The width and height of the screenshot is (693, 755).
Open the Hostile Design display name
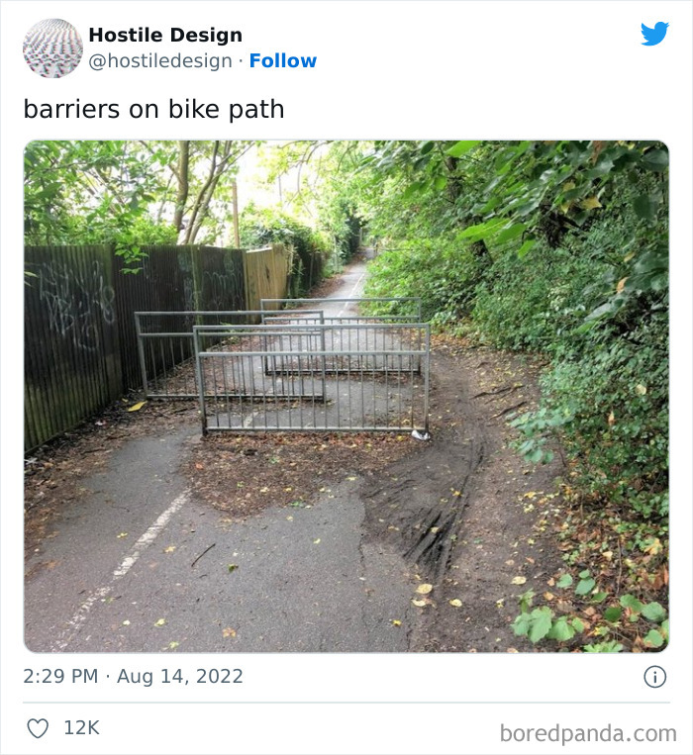point(165,35)
